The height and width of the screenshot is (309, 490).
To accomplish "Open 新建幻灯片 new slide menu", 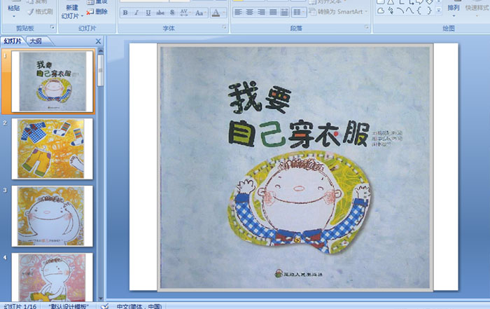I will 72,12.
